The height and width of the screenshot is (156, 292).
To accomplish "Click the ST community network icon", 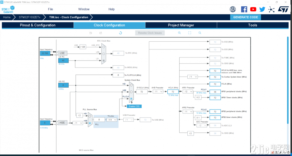I will 271,9.
